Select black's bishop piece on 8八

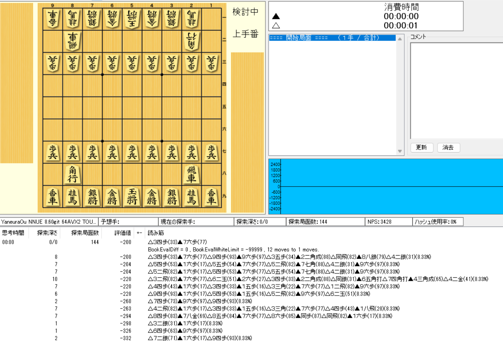(73, 174)
